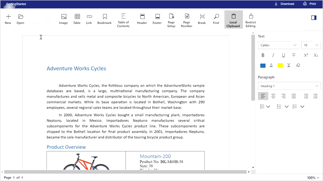323x181 pixels.
Task: Toggle Bold formatting
Action: pos(263,55)
